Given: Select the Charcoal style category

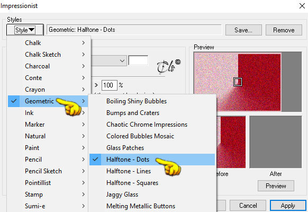Looking at the screenshot, I should pos(38,66).
